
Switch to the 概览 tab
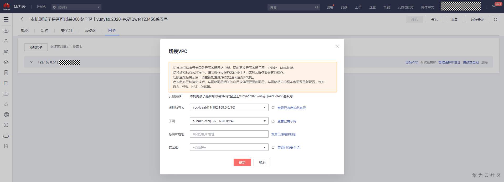click(x=25, y=30)
